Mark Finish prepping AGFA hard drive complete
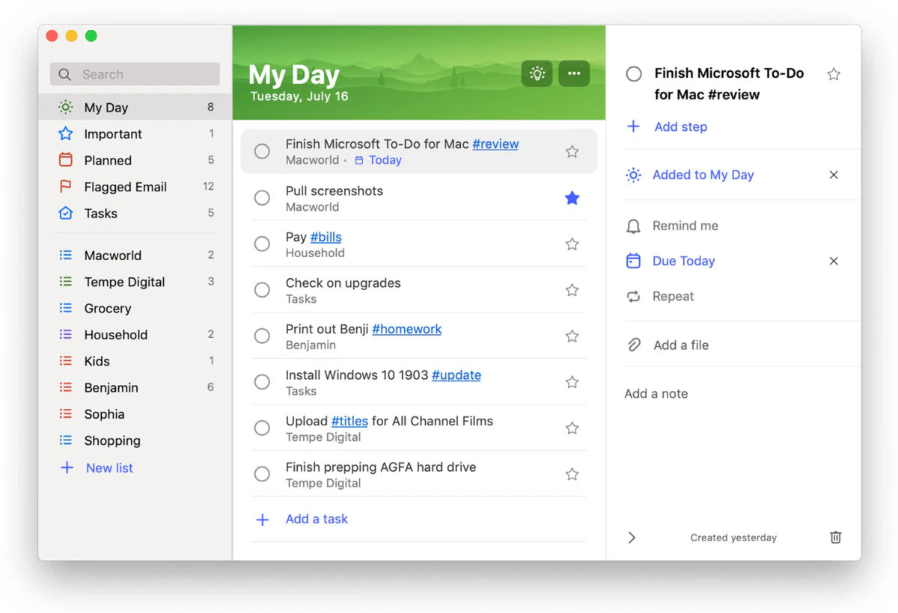Viewport: 898px width, 613px height. tap(262, 474)
